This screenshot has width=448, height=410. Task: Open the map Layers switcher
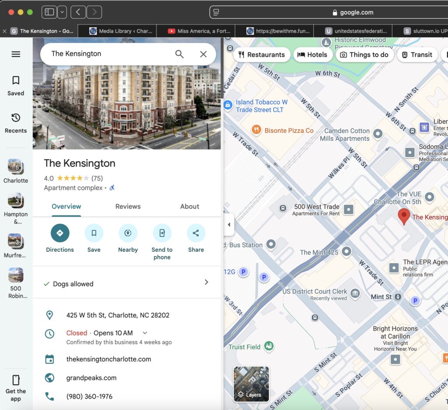251,384
